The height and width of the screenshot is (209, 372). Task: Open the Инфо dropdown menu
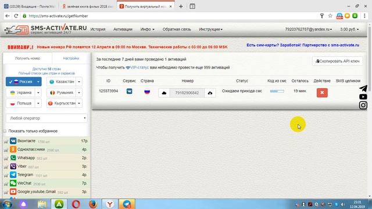click(x=147, y=29)
